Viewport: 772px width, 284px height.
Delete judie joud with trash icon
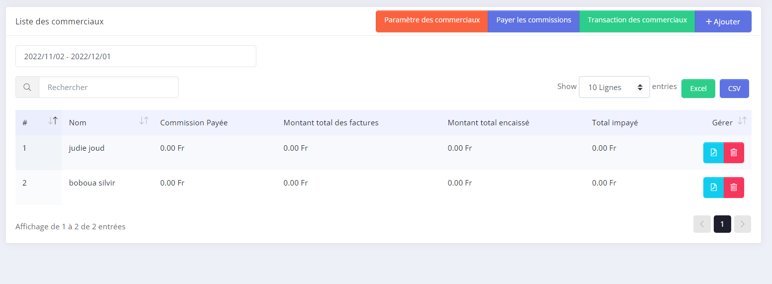point(734,153)
